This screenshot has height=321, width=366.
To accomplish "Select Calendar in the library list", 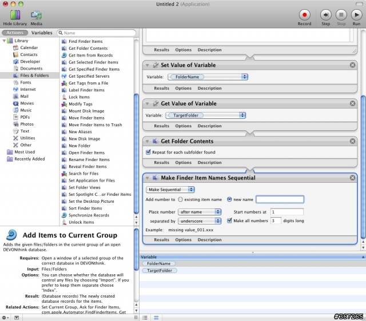I will (29, 47).
